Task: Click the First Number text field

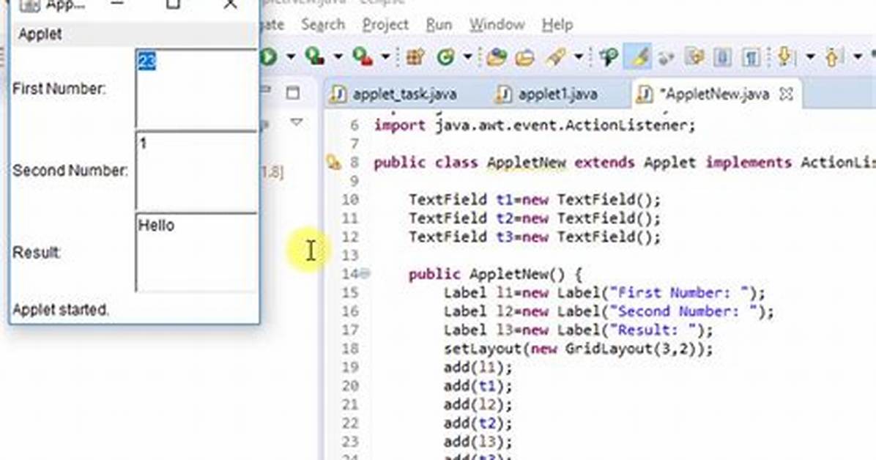Action: (196, 89)
